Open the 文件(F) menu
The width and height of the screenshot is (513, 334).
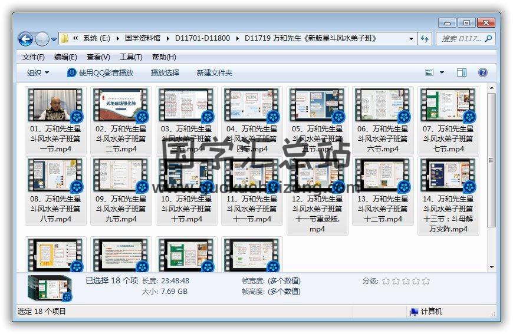(x=34, y=57)
